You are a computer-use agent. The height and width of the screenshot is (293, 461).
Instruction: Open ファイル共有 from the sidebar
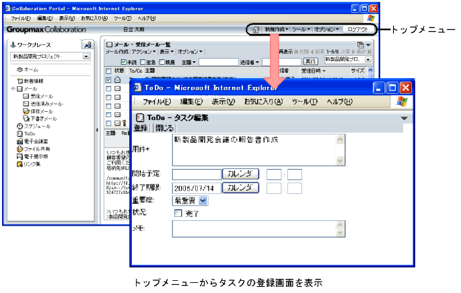pos(33,149)
